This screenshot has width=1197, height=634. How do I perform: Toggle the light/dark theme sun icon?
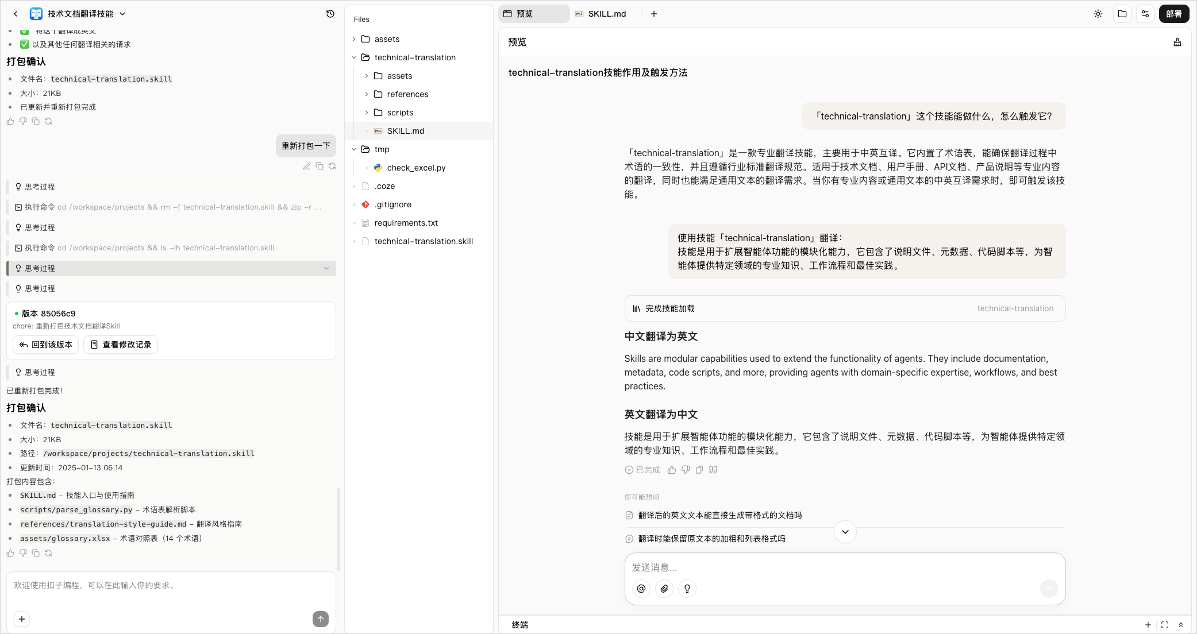pos(1098,14)
